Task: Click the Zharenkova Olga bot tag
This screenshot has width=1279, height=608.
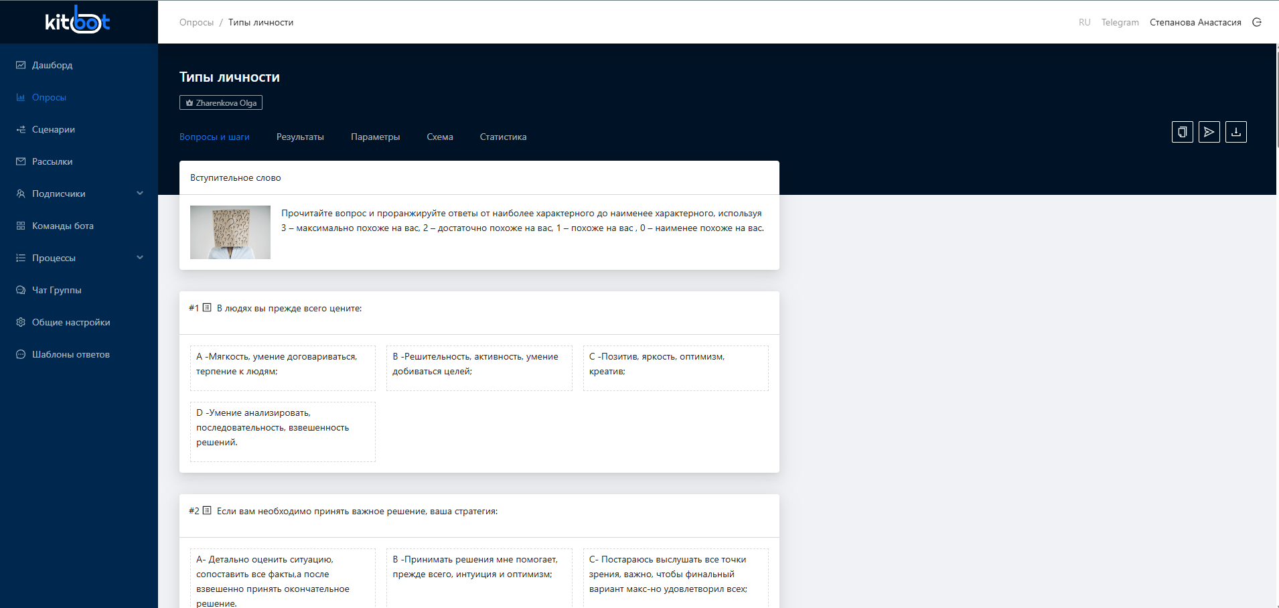Action: tap(221, 102)
